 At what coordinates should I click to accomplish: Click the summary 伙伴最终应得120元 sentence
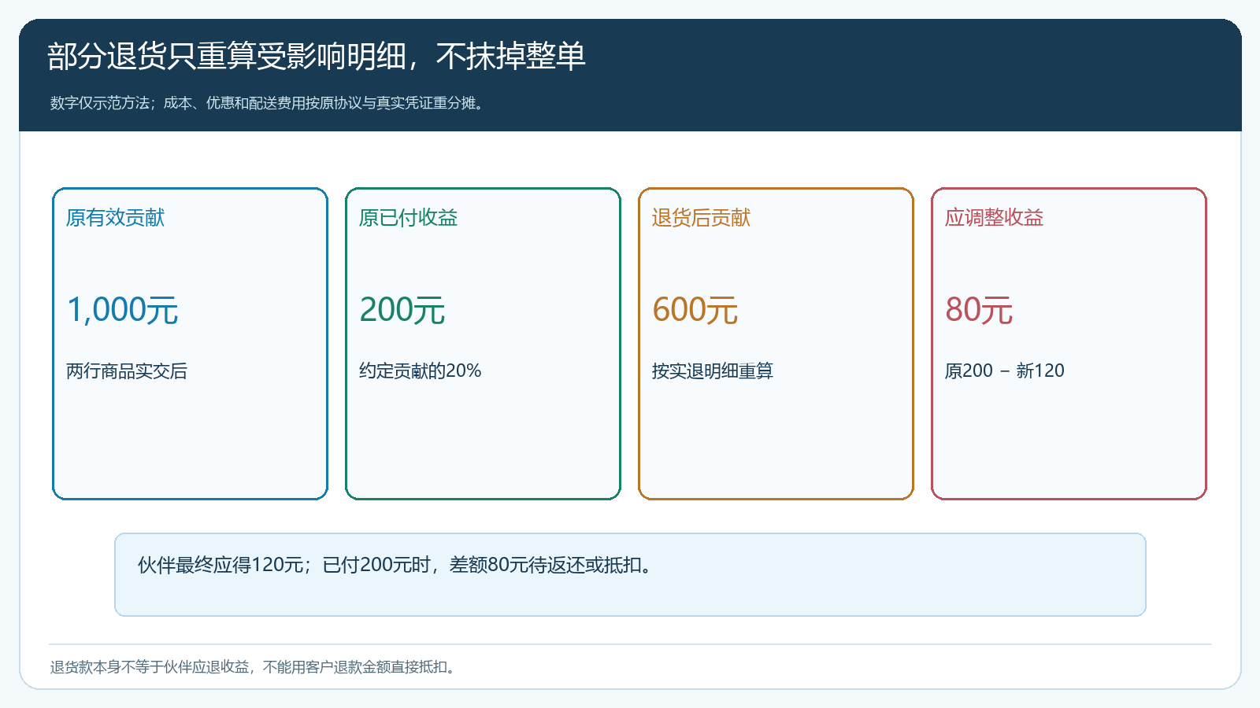(x=396, y=565)
